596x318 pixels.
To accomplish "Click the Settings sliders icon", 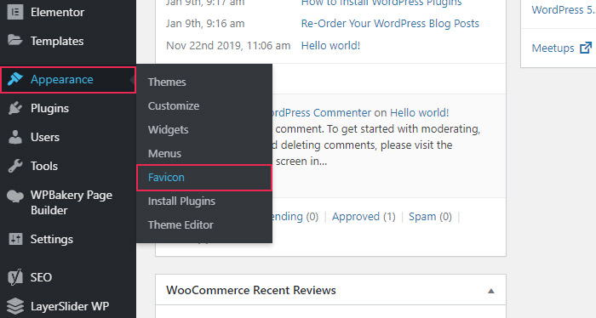I will click(15, 239).
